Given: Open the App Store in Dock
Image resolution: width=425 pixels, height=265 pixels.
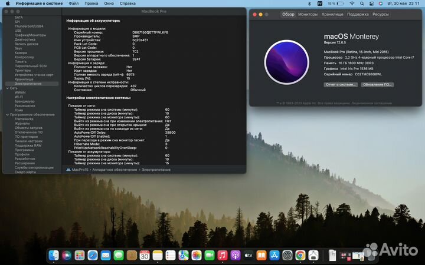Looking at the screenshot, I should [x=274, y=255].
